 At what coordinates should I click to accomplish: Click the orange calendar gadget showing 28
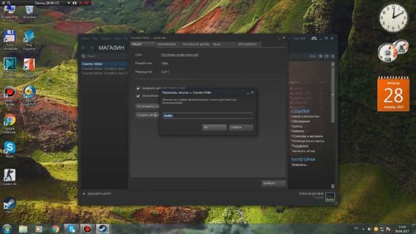pyautogui.click(x=393, y=94)
